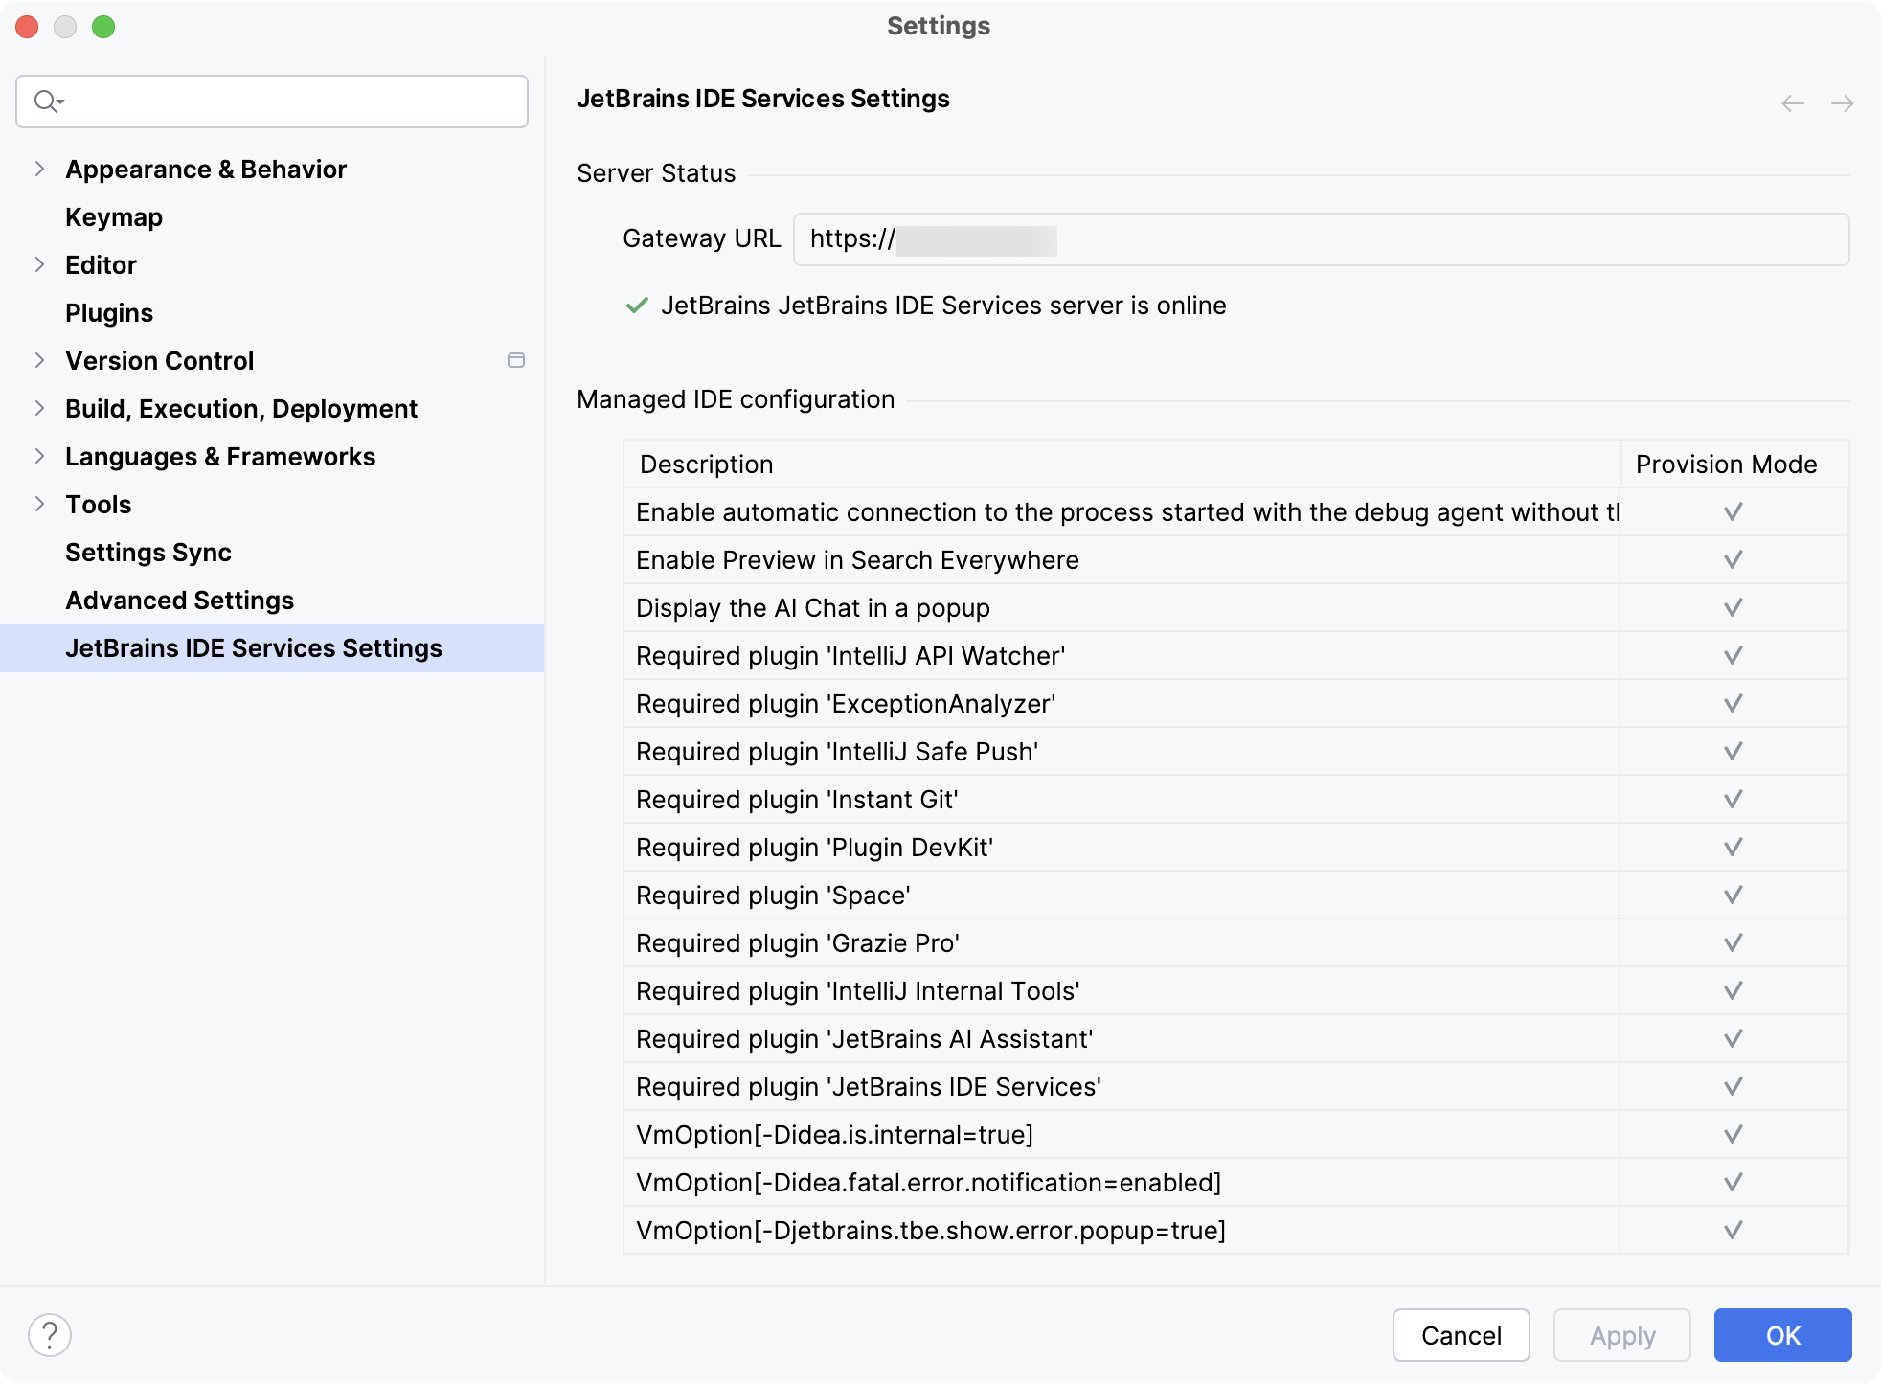Click the Version Control project-level icon
This screenshot has height=1383, width=1881.
coord(516,360)
